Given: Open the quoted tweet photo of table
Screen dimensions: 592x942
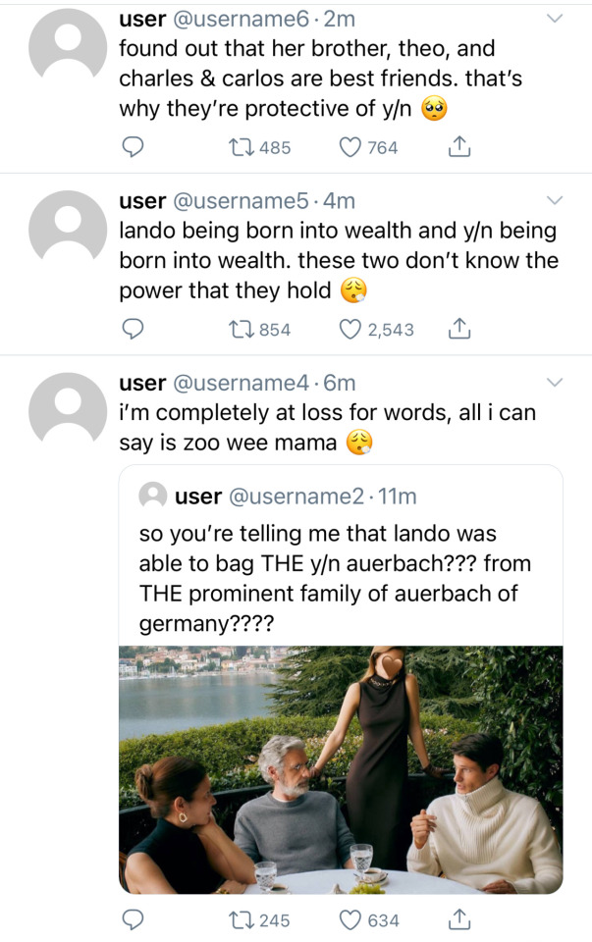Looking at the screenshot, I should pos(340,769).
